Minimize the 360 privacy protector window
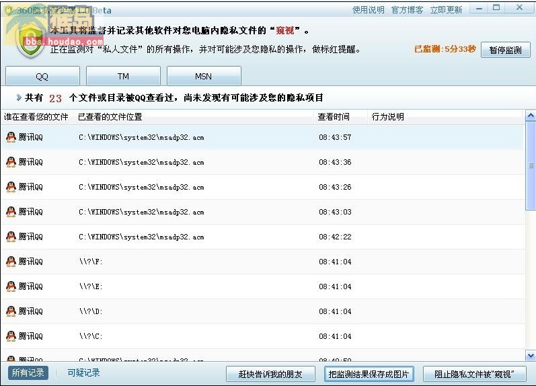536x386 pixels. pyautogui.click(x=480, y=8)
